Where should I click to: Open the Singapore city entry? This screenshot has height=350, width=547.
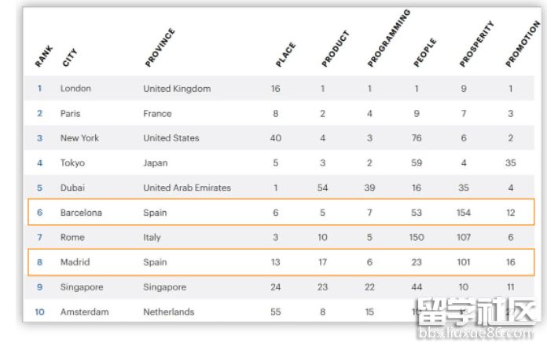point(82,287)
